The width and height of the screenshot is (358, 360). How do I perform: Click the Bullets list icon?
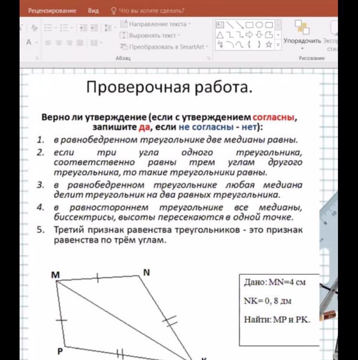[x=48, y=28]
